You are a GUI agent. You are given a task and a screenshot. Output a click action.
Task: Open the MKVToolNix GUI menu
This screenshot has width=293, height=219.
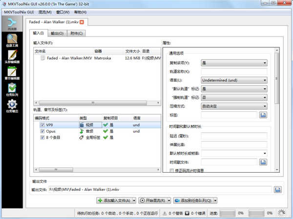[19, 12]
